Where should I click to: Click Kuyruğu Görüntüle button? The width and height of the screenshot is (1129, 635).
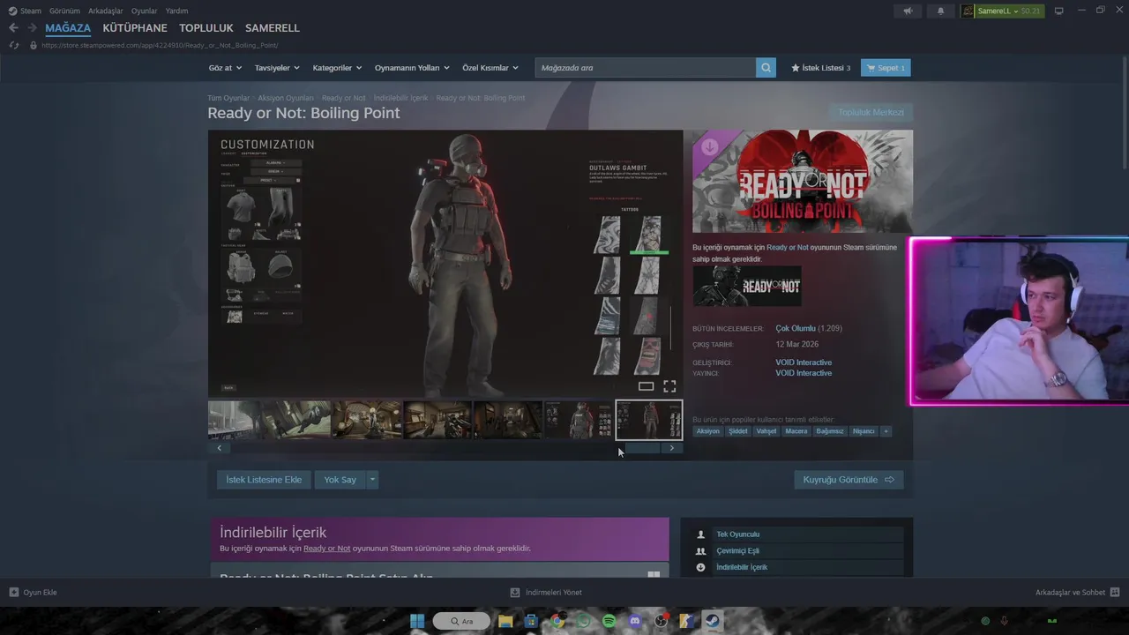coord(849,480)
